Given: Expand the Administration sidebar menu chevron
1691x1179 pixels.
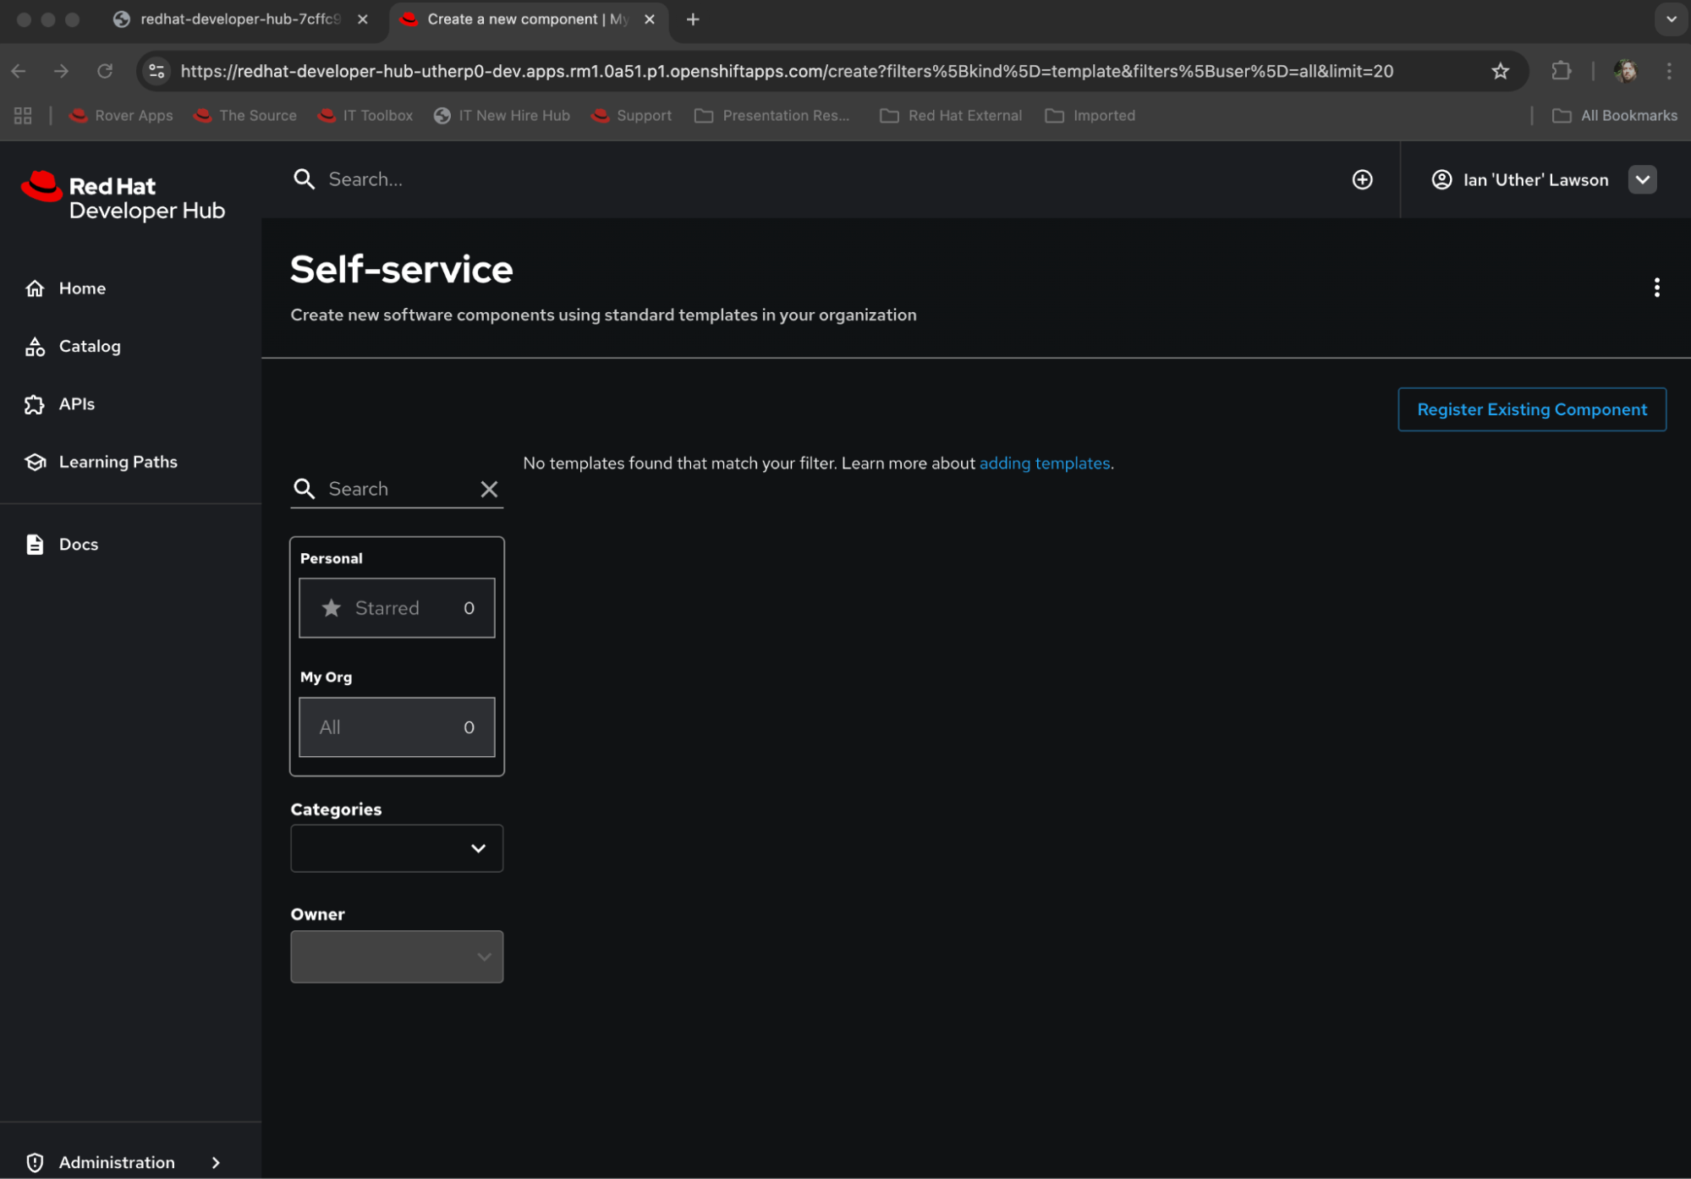Looking at the screenshot, I should click(x=216, y=1162).
